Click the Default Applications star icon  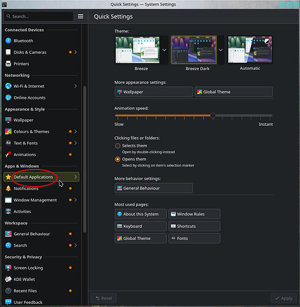click(x=8, y=177)
